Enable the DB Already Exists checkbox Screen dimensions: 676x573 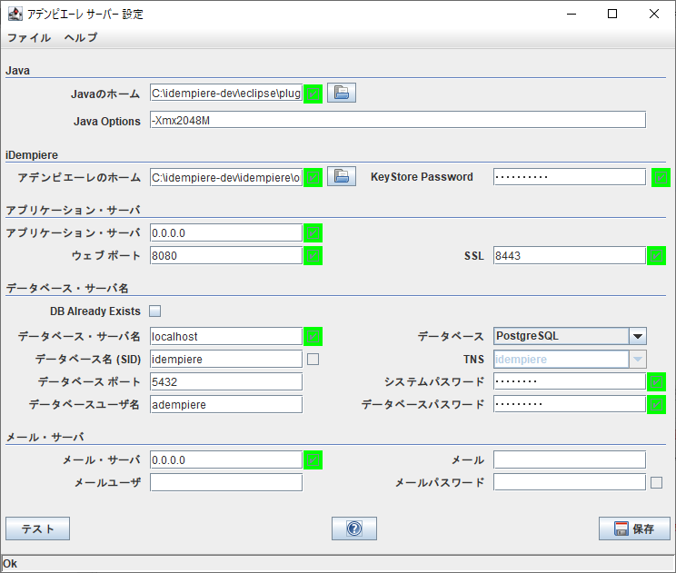pos(154,311)
